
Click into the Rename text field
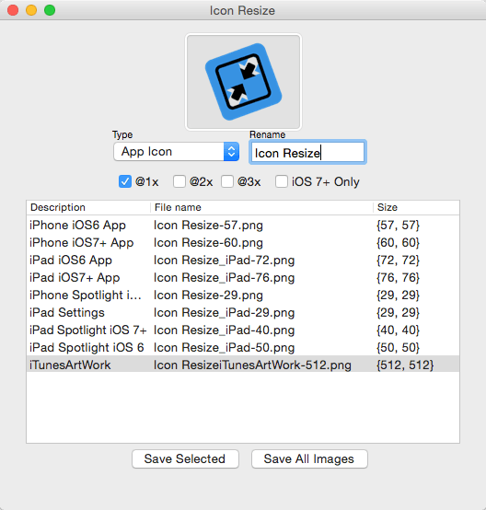[307, 152]
